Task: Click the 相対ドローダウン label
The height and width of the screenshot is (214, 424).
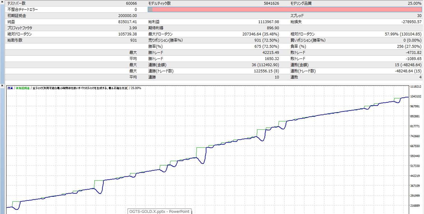Action: pos(303,34)
